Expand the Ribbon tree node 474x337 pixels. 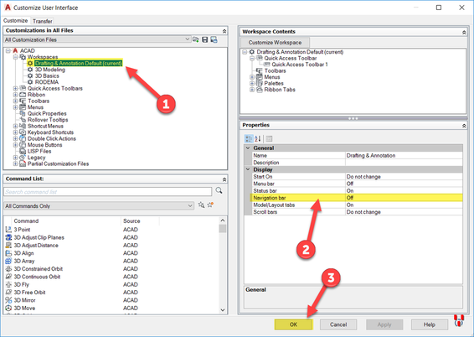15,95
